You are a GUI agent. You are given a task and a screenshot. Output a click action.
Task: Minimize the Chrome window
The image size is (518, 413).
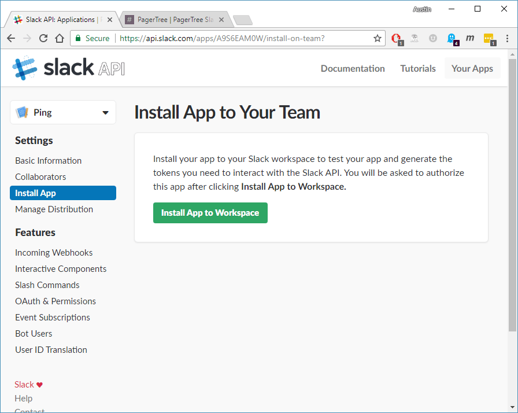[x=452, y=9]
